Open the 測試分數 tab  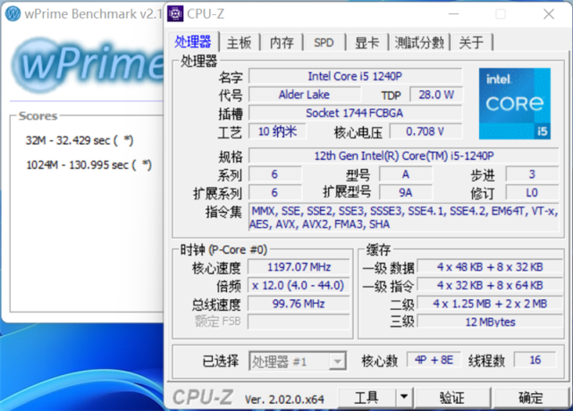coord(419,43)
